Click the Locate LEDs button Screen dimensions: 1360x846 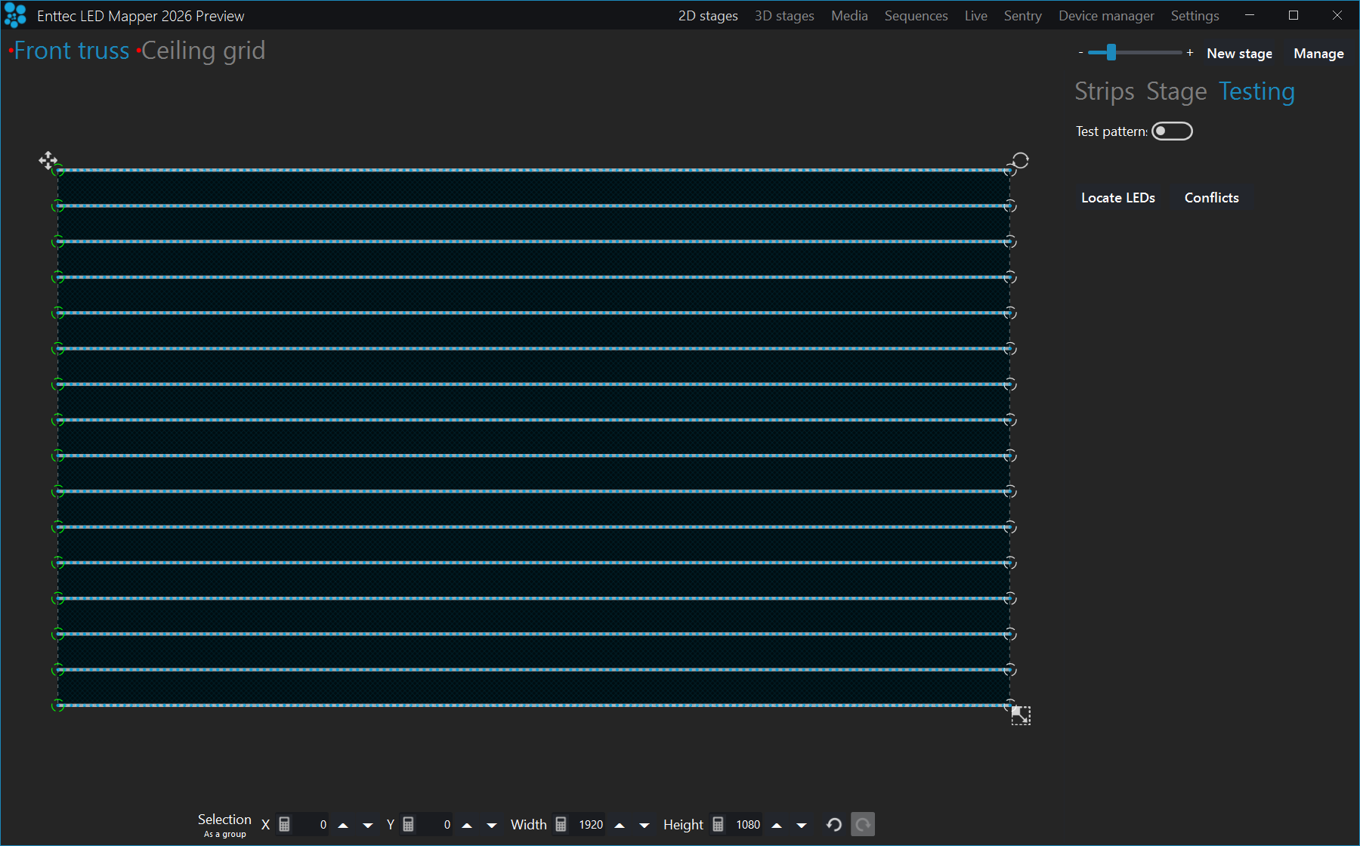pos(1118,198)
